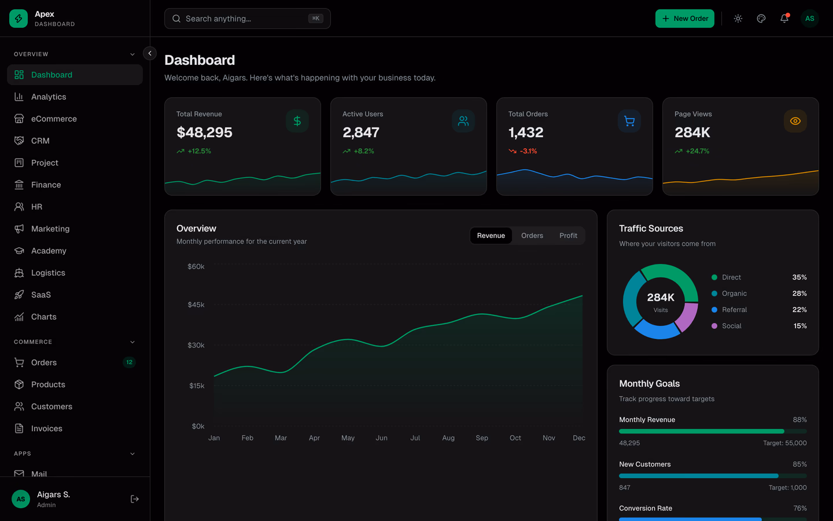Viewport: 833px width, 521px height.
Task: Switch the Overview chart to Profit
Action: click(568, 236)
